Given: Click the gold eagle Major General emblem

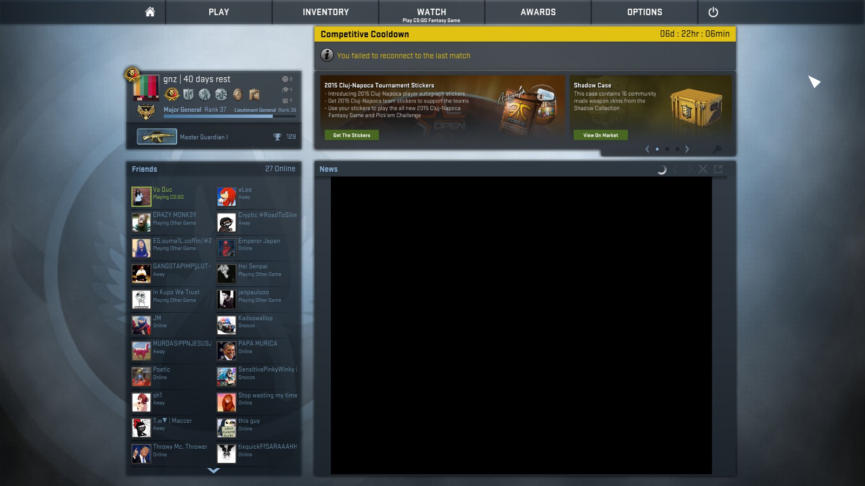Looking at the screenshot, I should coord(146,112).
